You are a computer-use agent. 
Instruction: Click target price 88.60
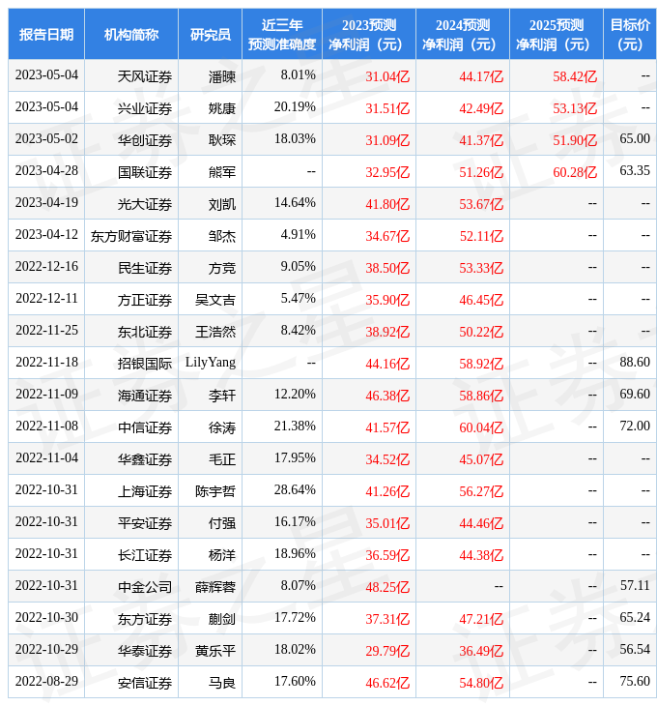[635, 362]
